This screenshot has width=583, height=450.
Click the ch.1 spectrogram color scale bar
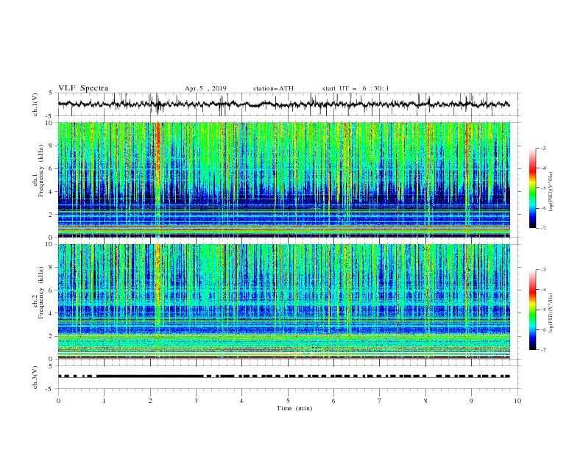532,188
